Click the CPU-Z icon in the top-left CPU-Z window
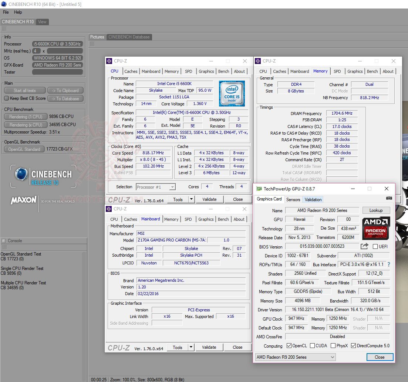Viewport: 408px width, 382px height. tap(109, 61)
